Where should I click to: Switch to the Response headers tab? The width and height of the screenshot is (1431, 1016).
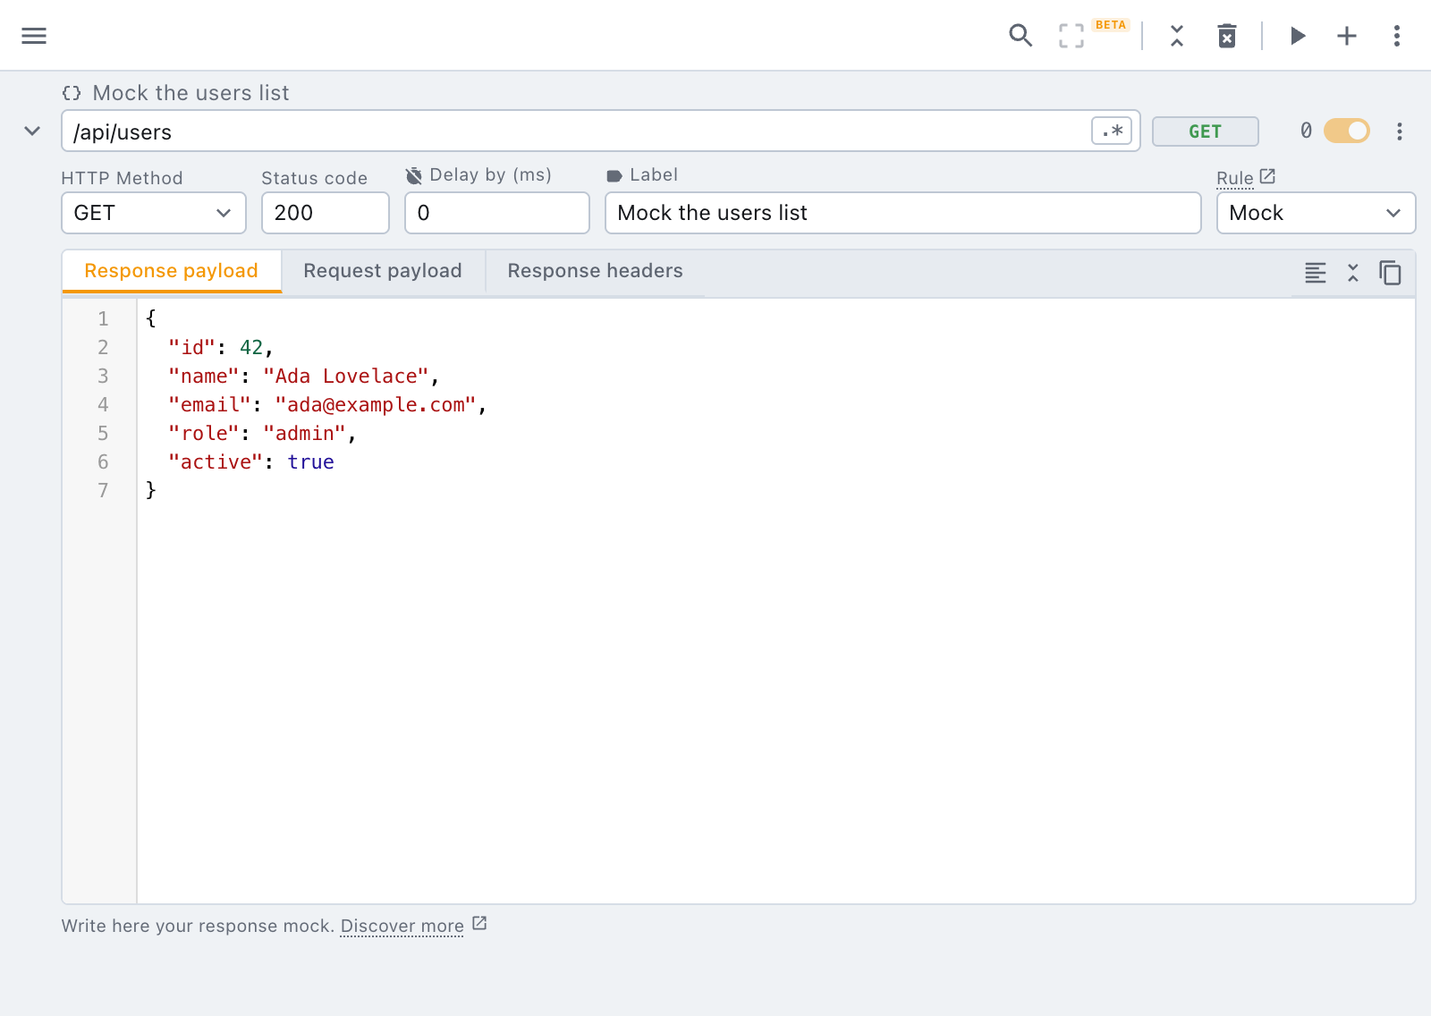(596, 271)
